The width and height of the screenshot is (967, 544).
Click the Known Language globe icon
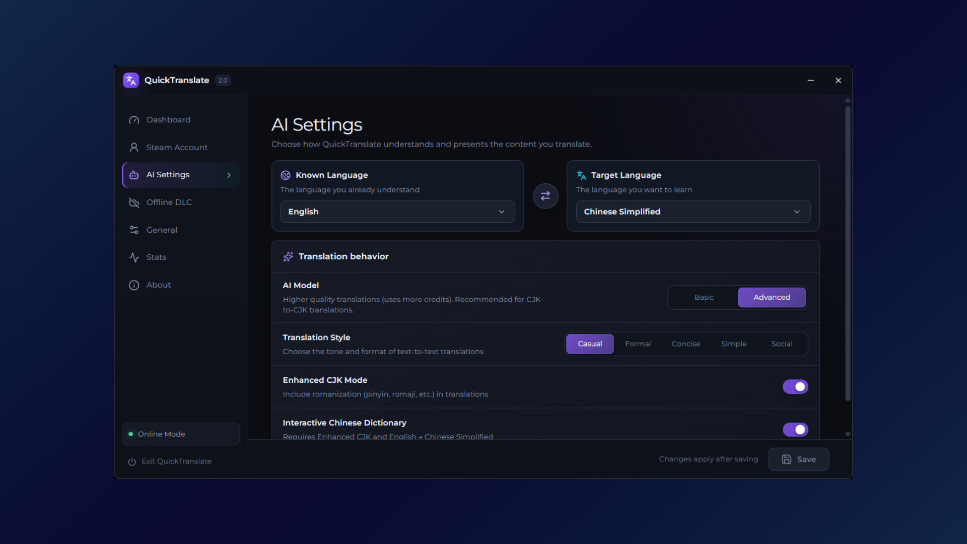click(x=286, y=175)
